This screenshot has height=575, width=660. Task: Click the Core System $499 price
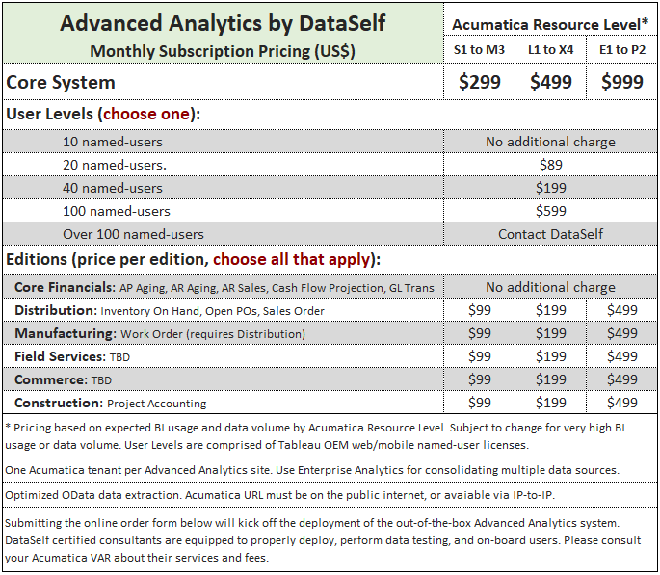[x=550, y=82]
